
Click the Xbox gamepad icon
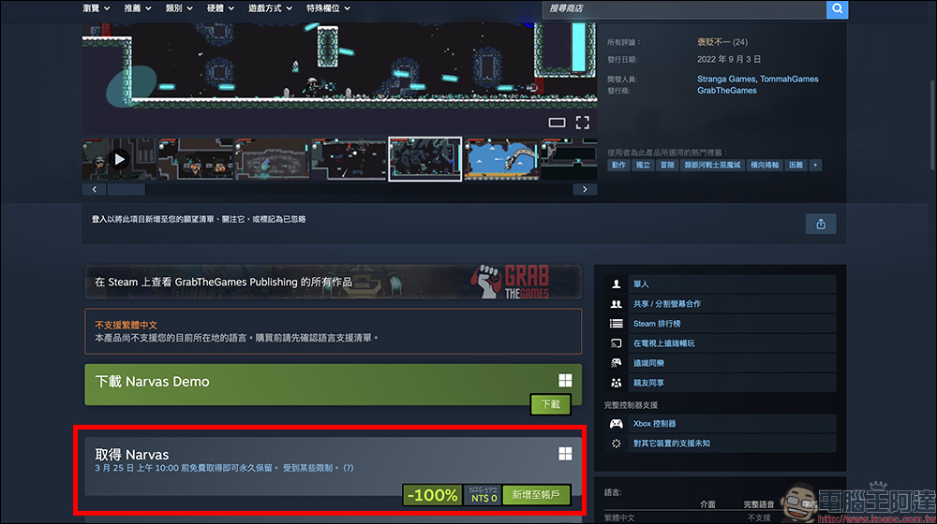coord(617,424)
